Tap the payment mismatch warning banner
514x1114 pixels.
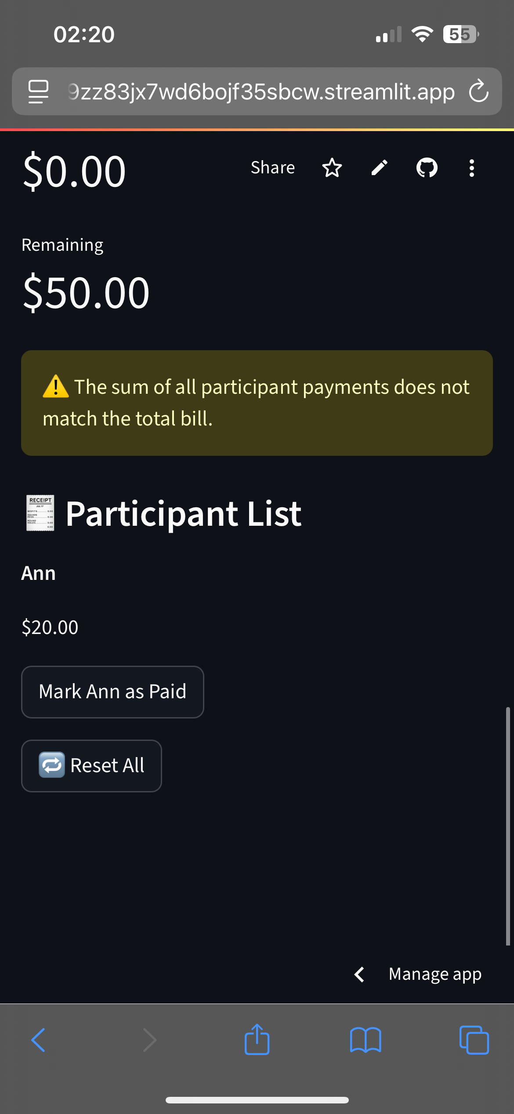[x=257, y=403]
